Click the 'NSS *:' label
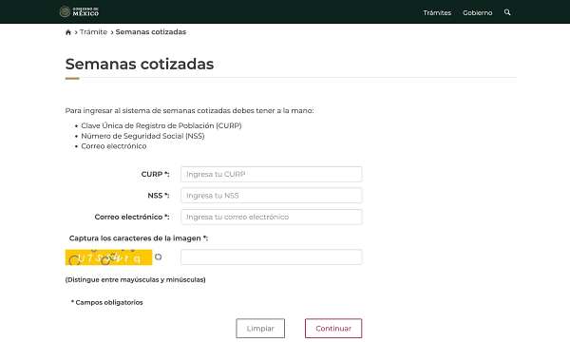The image size is (570, 342). (x=159, y=196)
